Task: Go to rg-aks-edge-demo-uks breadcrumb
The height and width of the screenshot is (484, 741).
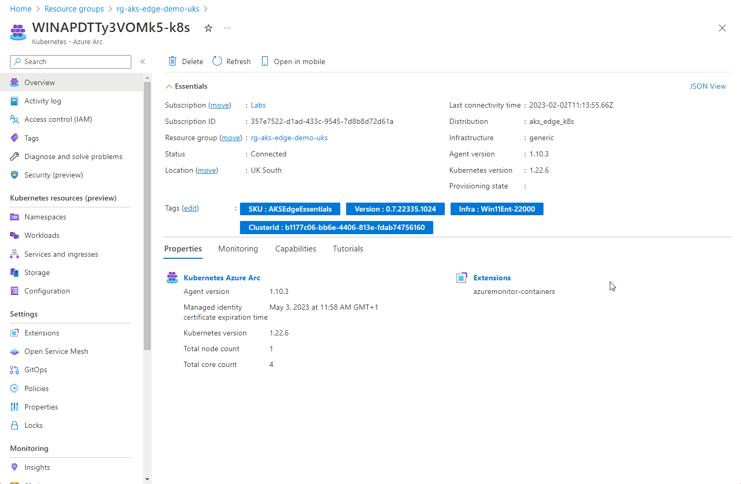Action: [x=158, y=9]
